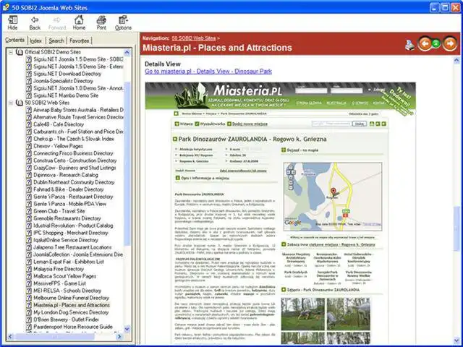The height and width of the screenshot is (347, 463).
Task: Click the contents tree scroll-up arrow
Action: tap(127, 53)
